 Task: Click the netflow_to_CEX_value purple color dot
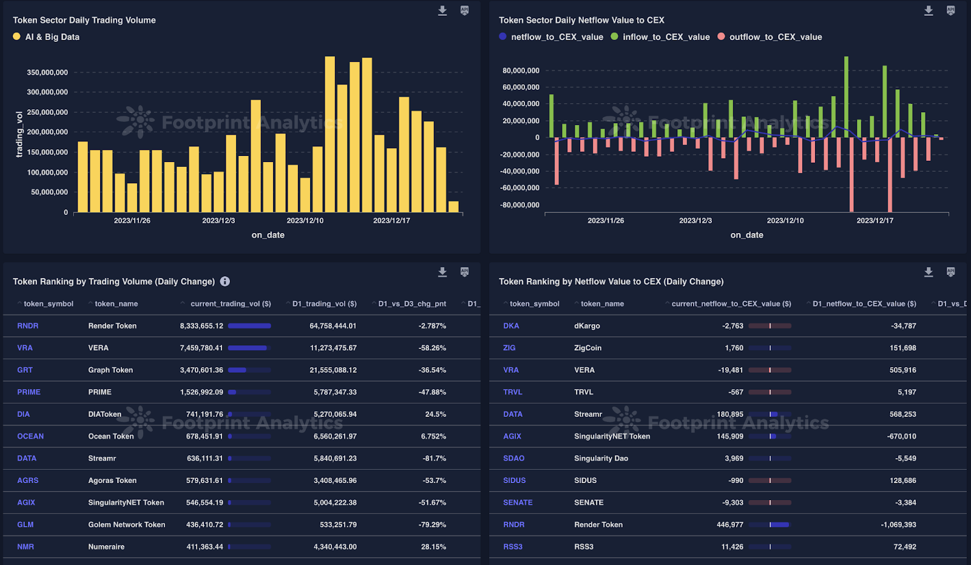[502, 36]
